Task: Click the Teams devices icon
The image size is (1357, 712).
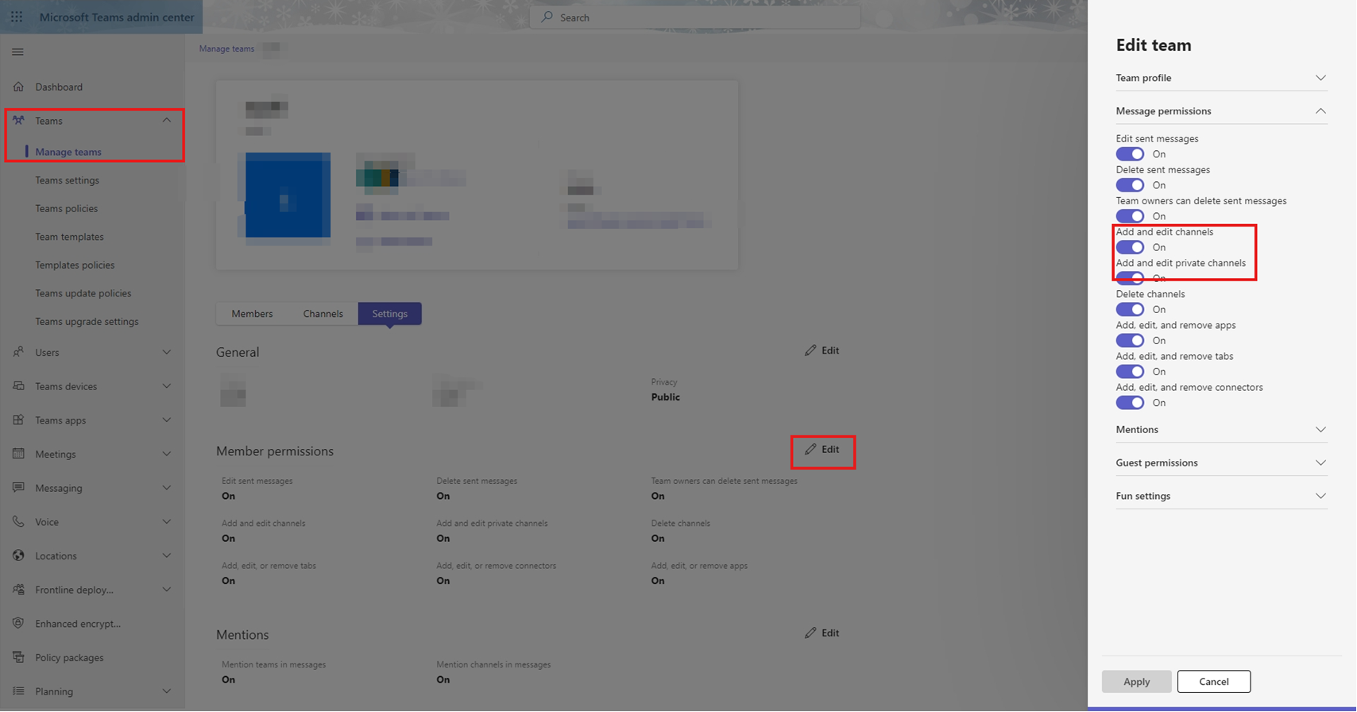Action: (x=18, y=386)
